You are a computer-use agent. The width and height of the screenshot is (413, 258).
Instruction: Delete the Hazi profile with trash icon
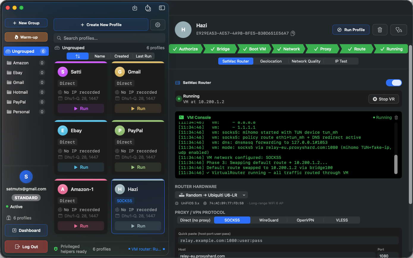380,30
